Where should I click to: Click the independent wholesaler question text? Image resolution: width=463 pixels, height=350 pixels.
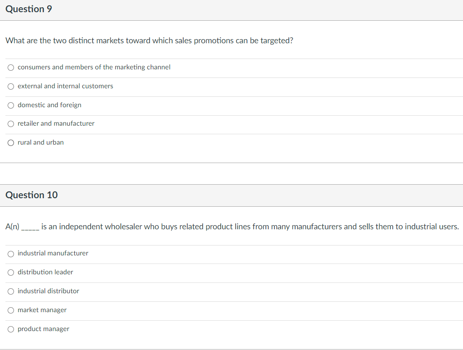250,227
